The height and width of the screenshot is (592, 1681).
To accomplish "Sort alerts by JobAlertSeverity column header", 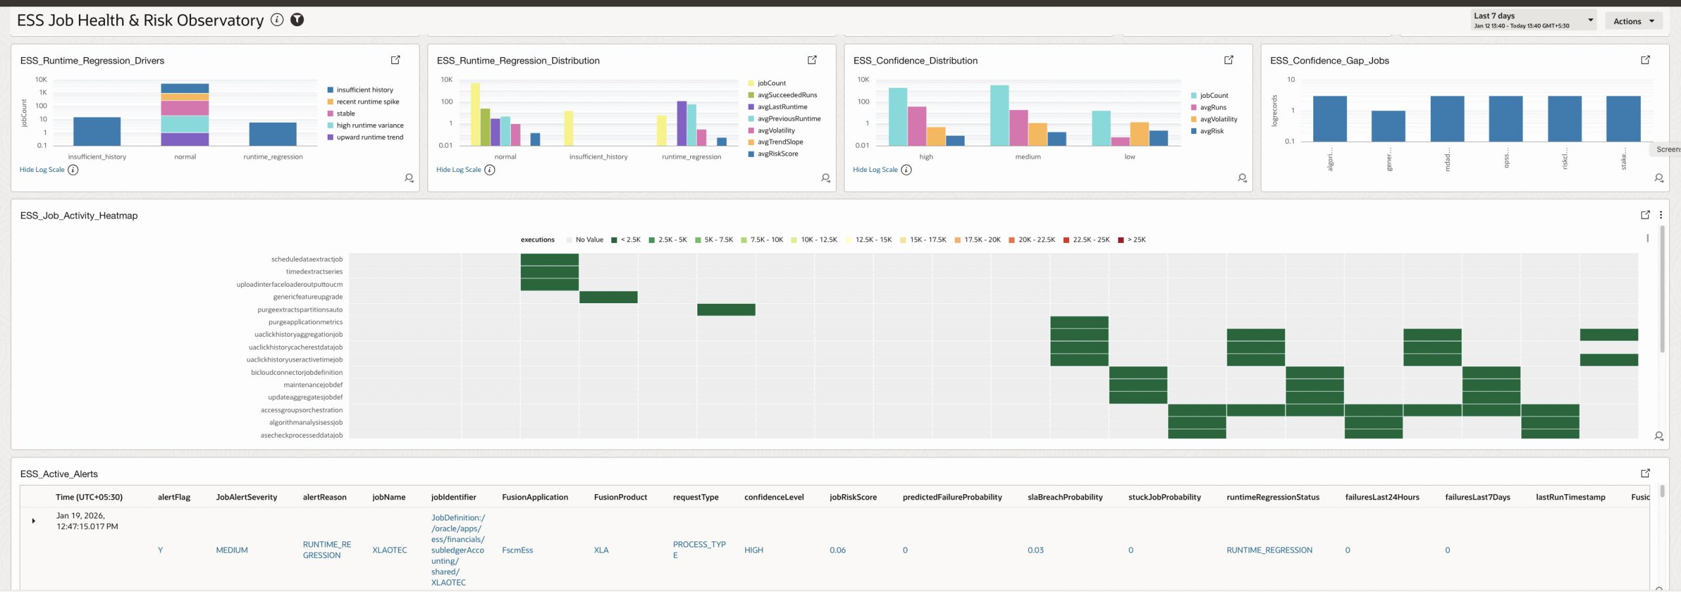I will point(246,497).
